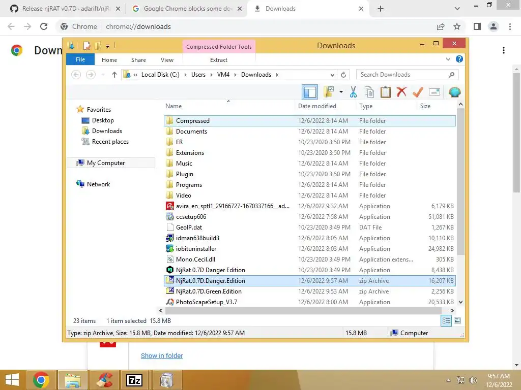
Task: Open 7-Zip from the taskbar
Action: pyautogui.click(x=134, y=380)
